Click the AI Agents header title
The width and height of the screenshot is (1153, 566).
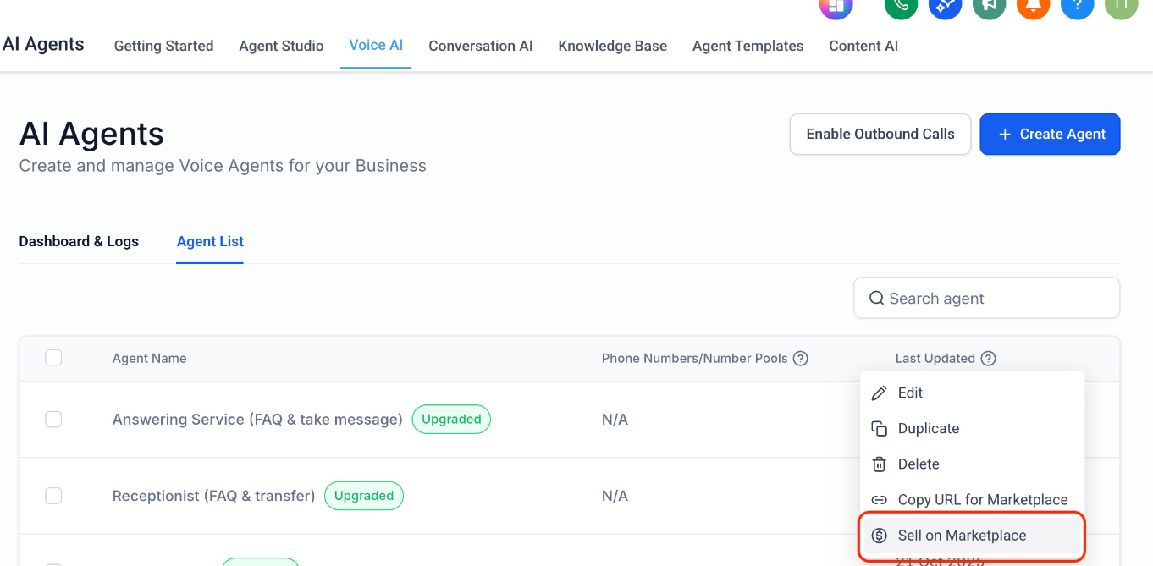click(91, 134)
